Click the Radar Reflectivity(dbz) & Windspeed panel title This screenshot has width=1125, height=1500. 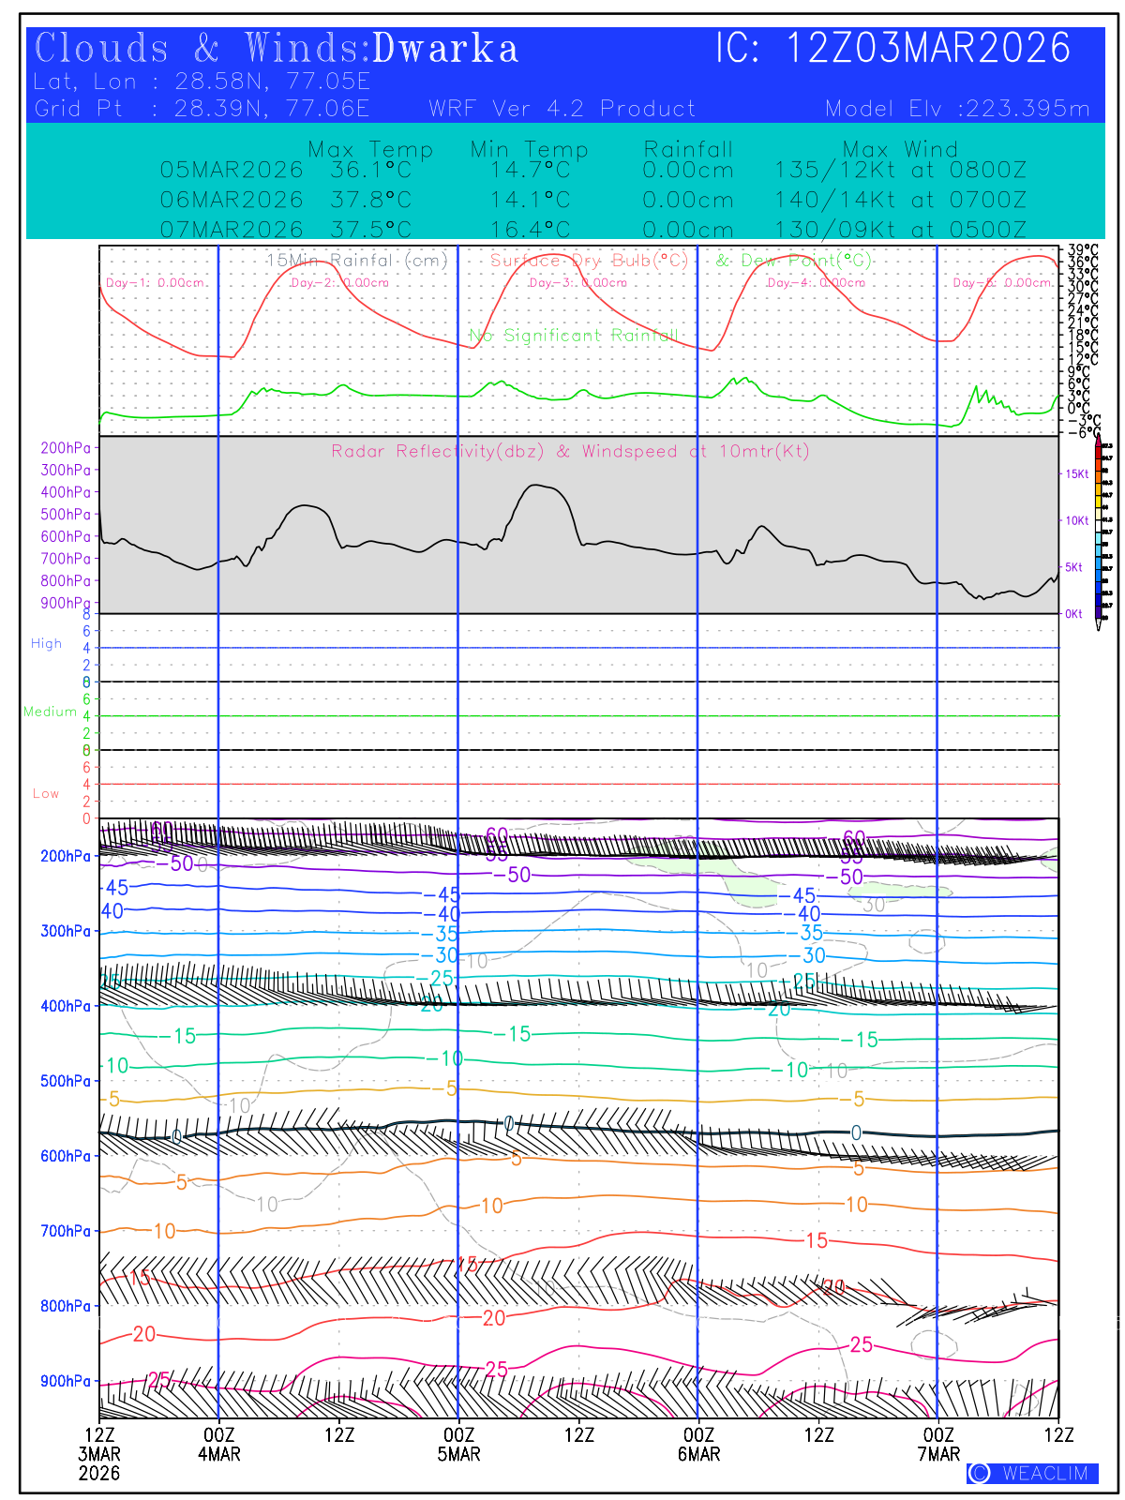[570, 451]
